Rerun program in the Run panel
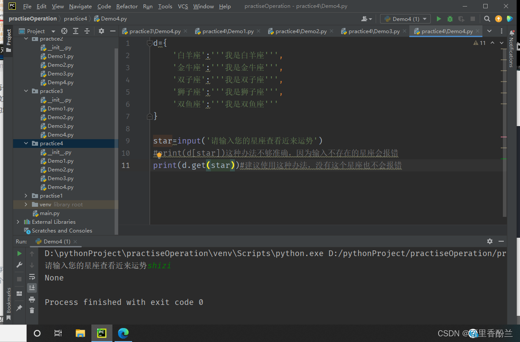Image resolution: width=520 pixels, height=342 pixels. pyautogui.click(x=19, y=253)
